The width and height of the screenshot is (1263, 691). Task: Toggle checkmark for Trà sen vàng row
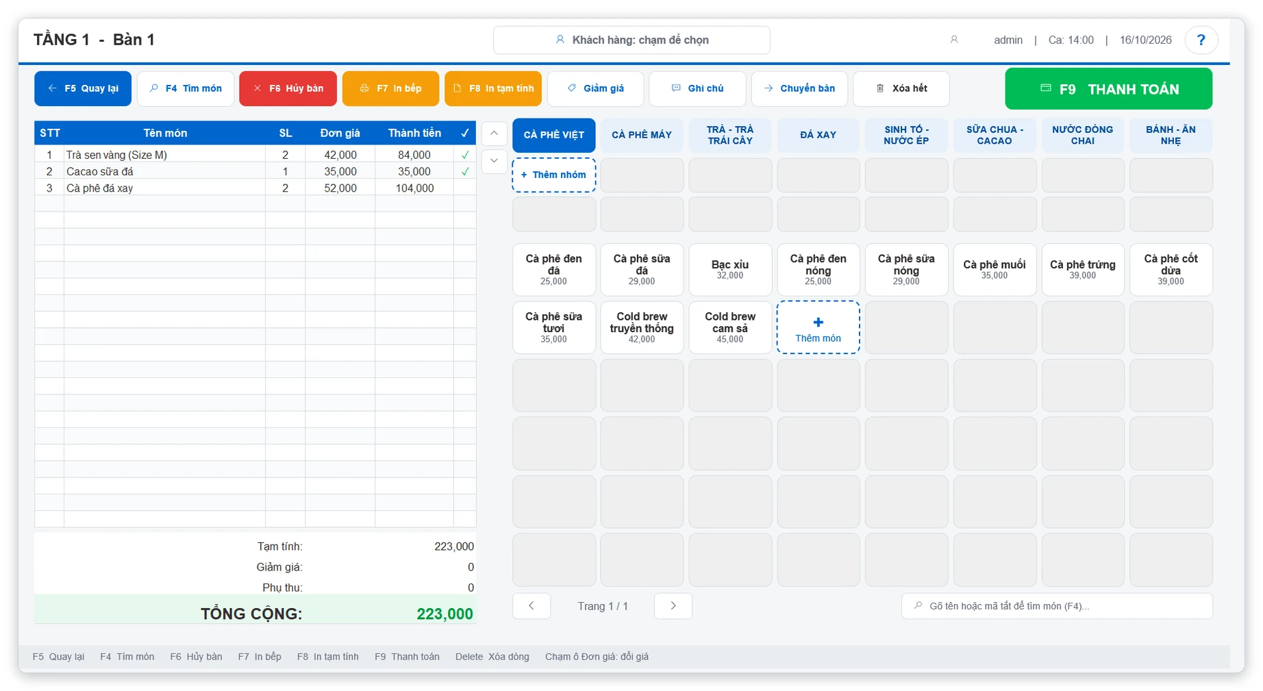point(465,155)
